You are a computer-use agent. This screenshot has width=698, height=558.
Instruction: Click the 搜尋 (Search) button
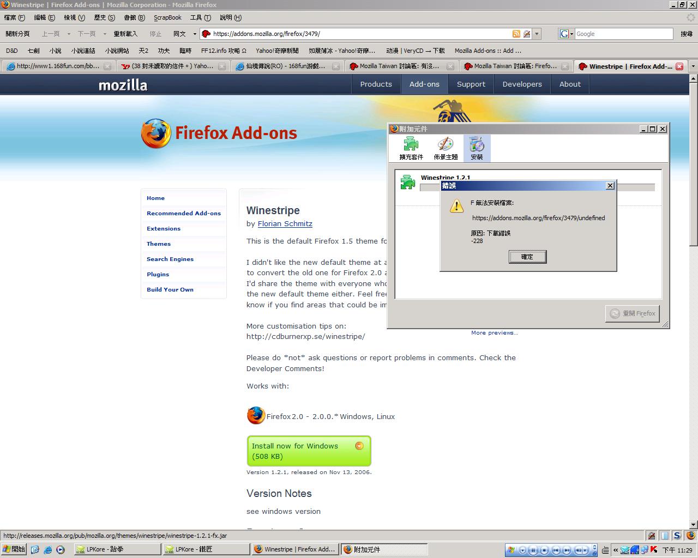click(x=687, y=34)
